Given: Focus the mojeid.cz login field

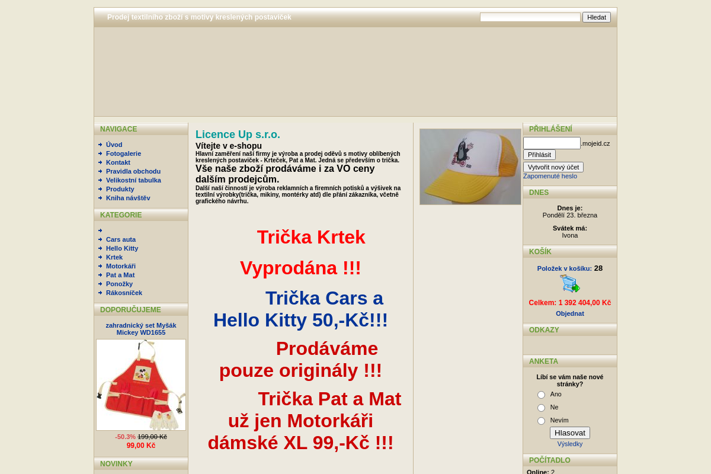Looking at the screenshot, I should tap(552, 143).
